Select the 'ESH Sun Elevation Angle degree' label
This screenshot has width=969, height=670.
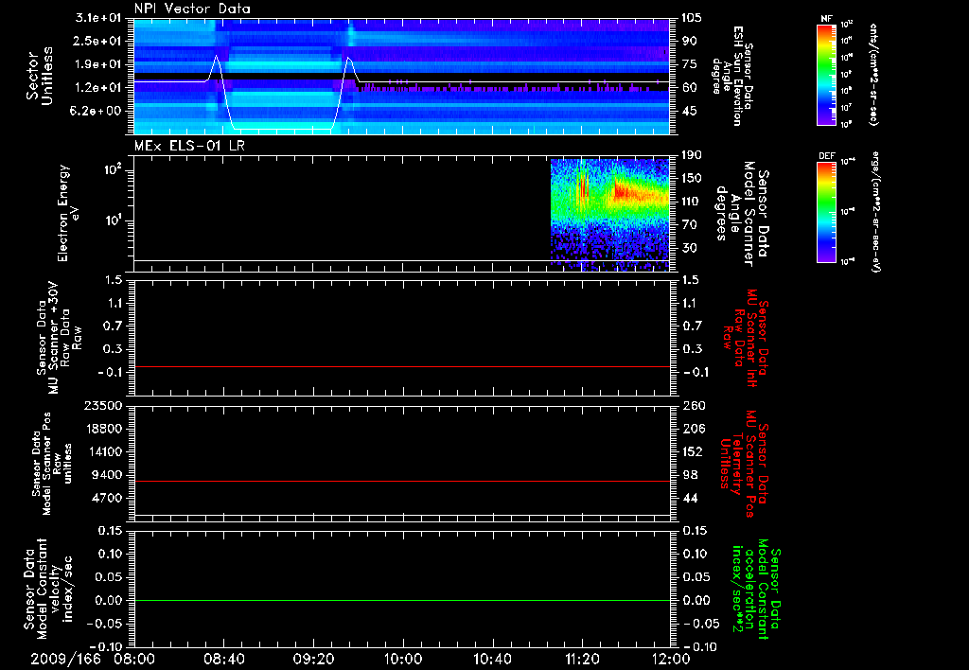coord(732,76)
